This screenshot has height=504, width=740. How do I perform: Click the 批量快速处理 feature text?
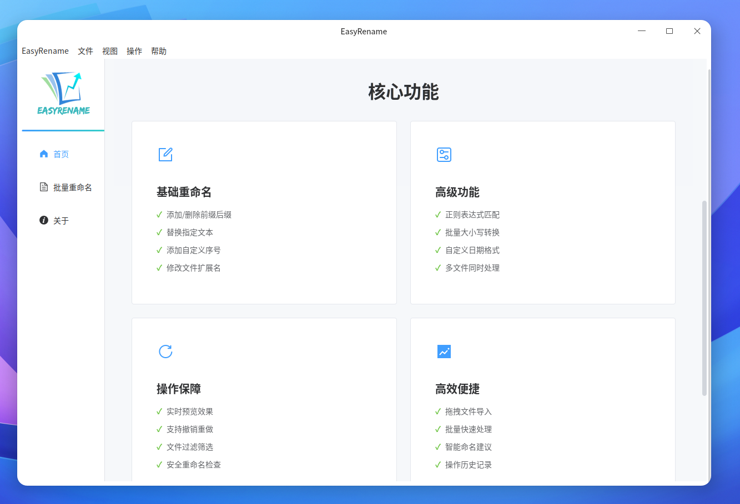point(469,429)
